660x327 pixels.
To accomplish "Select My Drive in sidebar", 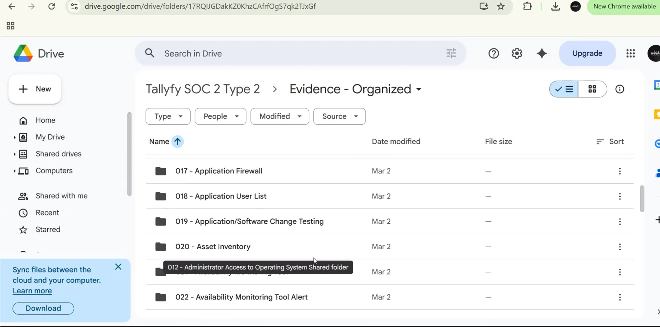I will point(50,137).
